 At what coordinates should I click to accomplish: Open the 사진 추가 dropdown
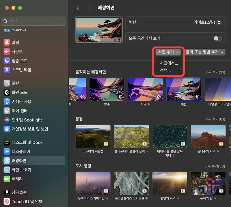168,52
